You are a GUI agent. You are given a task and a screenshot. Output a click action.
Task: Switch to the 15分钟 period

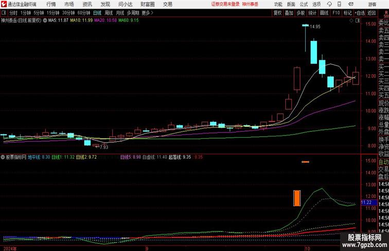[53, 13]
